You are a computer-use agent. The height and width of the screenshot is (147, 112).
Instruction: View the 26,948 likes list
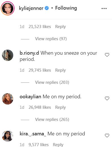(x=40, y=107)
